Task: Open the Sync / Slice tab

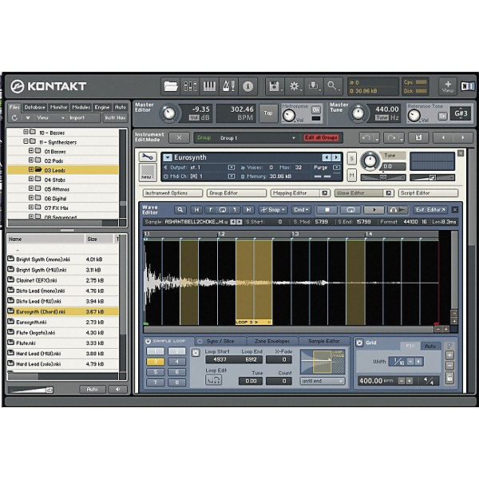Action: [220, 341]
